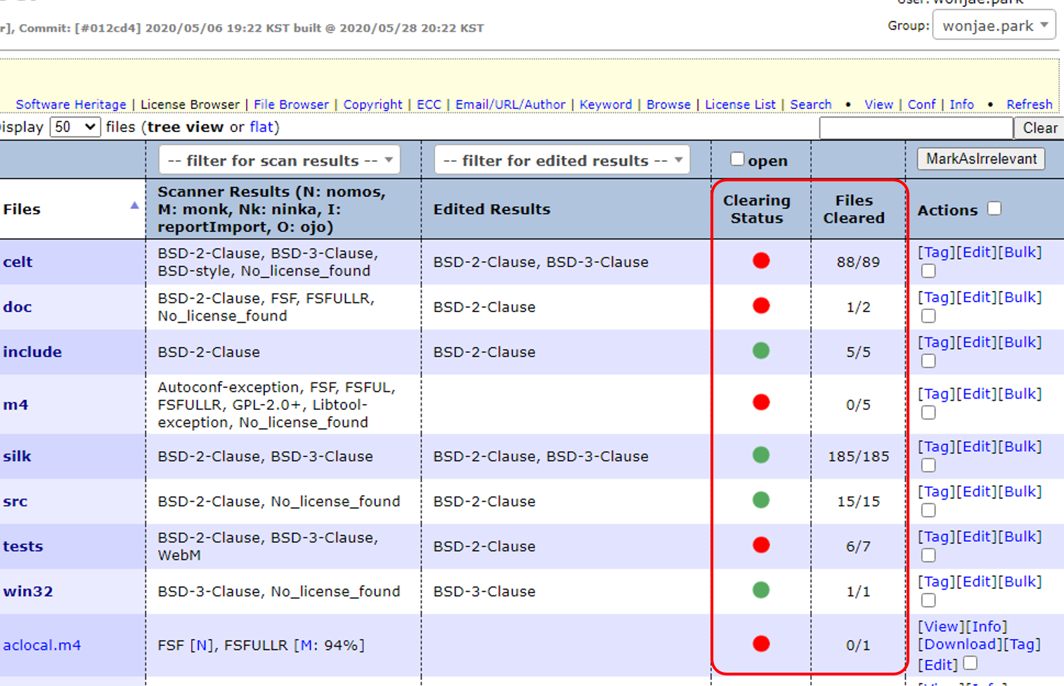
Task: Click the red clearing status dot for tests
Action: [x=761, y=545]
